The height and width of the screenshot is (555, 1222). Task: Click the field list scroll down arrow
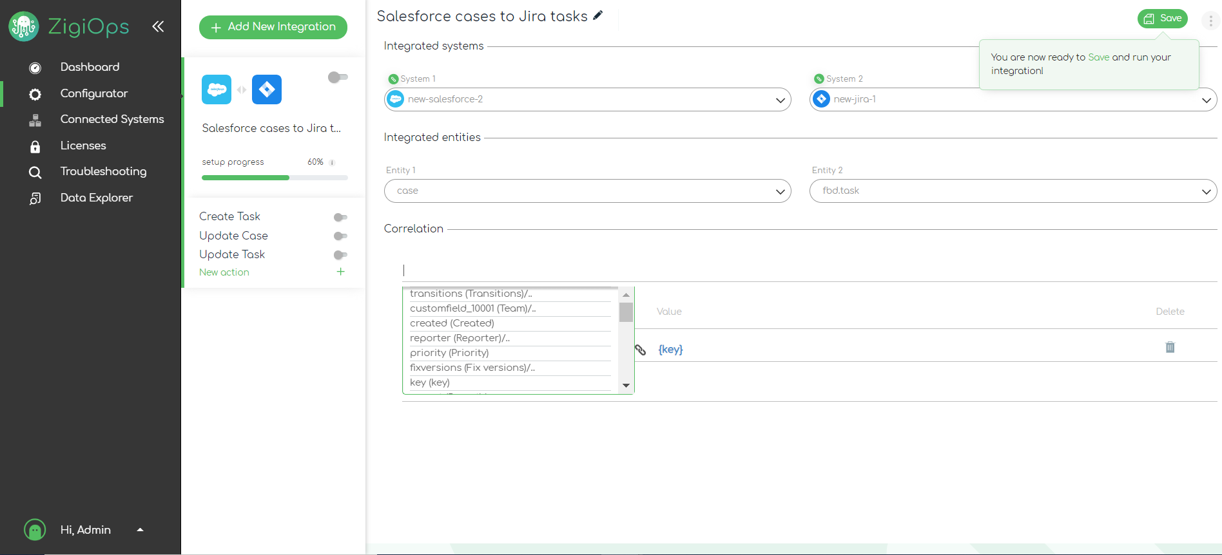pyautogui.click(x=626, y=386)
